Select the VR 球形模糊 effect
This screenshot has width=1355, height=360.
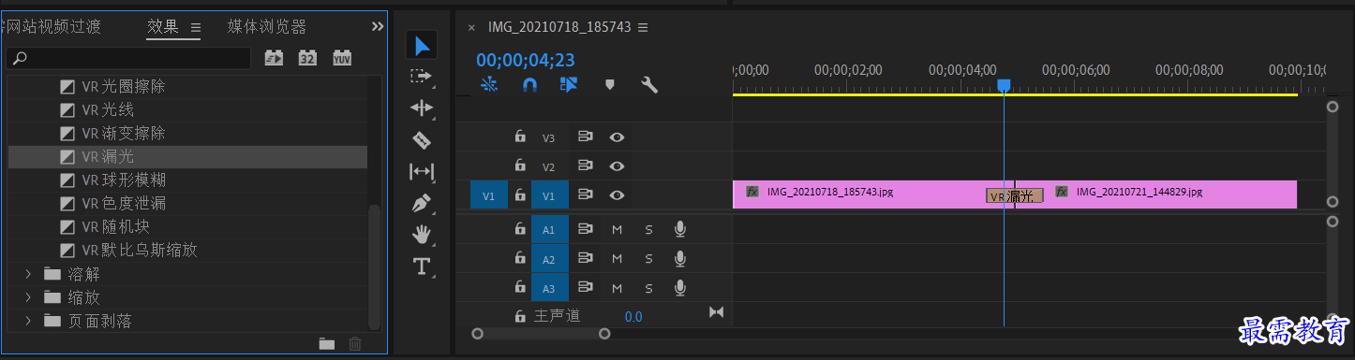coord(187,180)
